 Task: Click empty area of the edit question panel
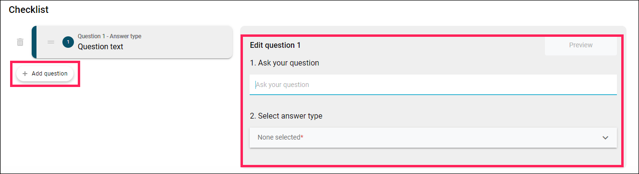(432, 156)
